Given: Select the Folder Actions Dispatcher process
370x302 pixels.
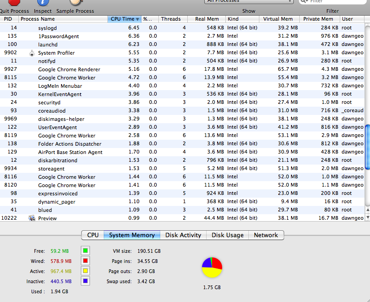Looking at the screenshot, I should [182, 143].
